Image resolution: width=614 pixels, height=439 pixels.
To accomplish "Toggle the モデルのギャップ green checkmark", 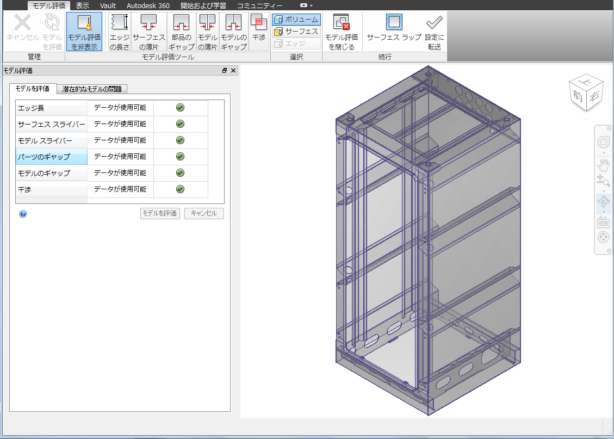I will click(x=180, y=172).
